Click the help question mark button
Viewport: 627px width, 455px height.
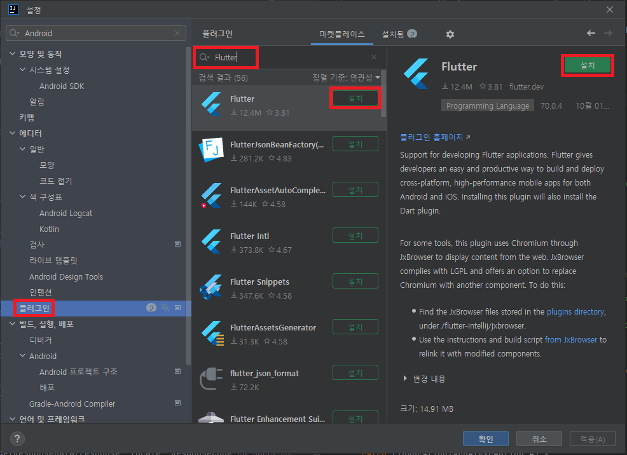pos(17,439)
